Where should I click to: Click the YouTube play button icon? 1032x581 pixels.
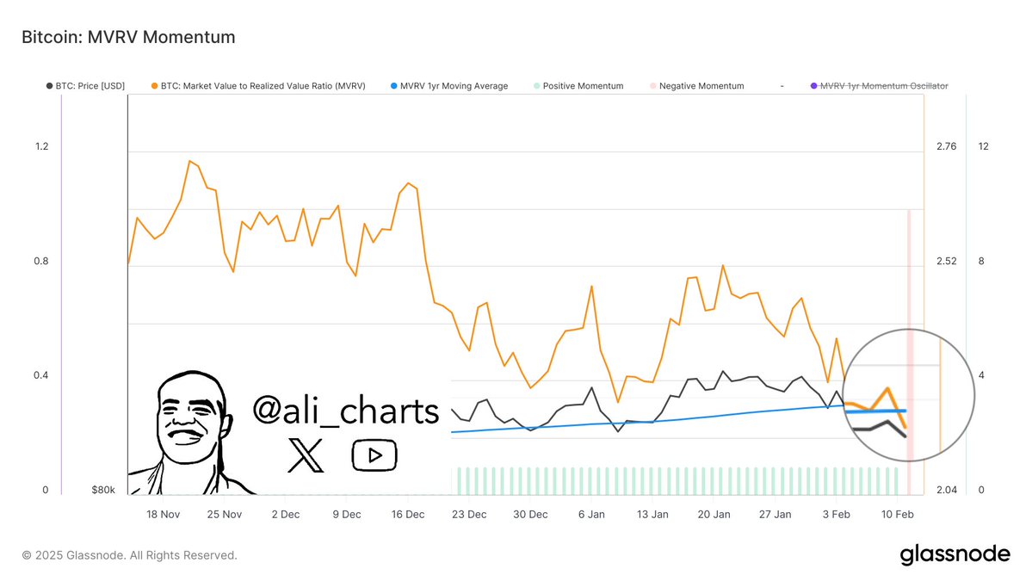click(374, 455)
